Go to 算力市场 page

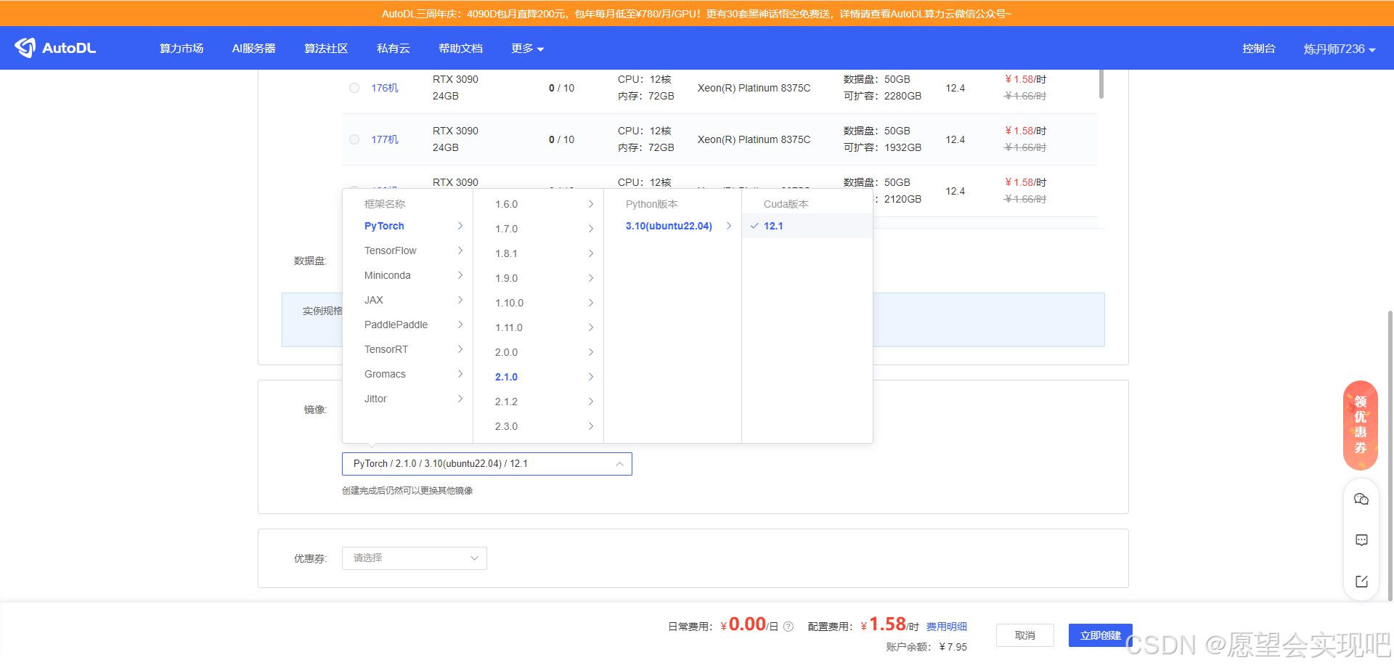point(182,49)
